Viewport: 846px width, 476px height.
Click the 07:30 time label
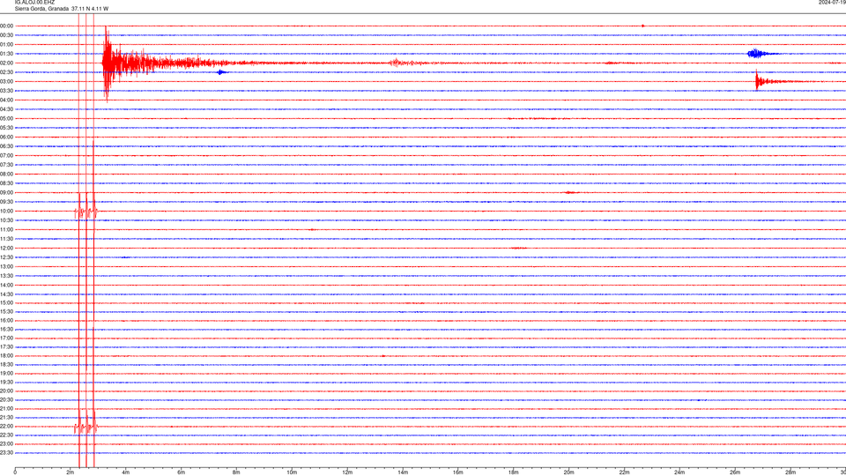[x=6, y=165]
